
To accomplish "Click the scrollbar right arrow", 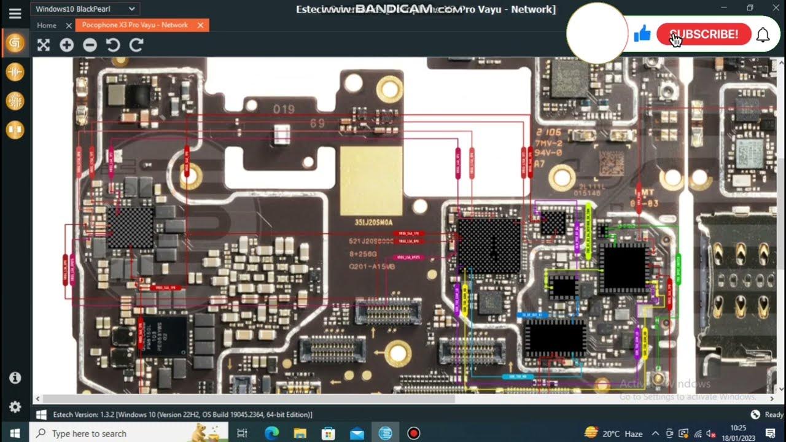I will pos(771,399).
